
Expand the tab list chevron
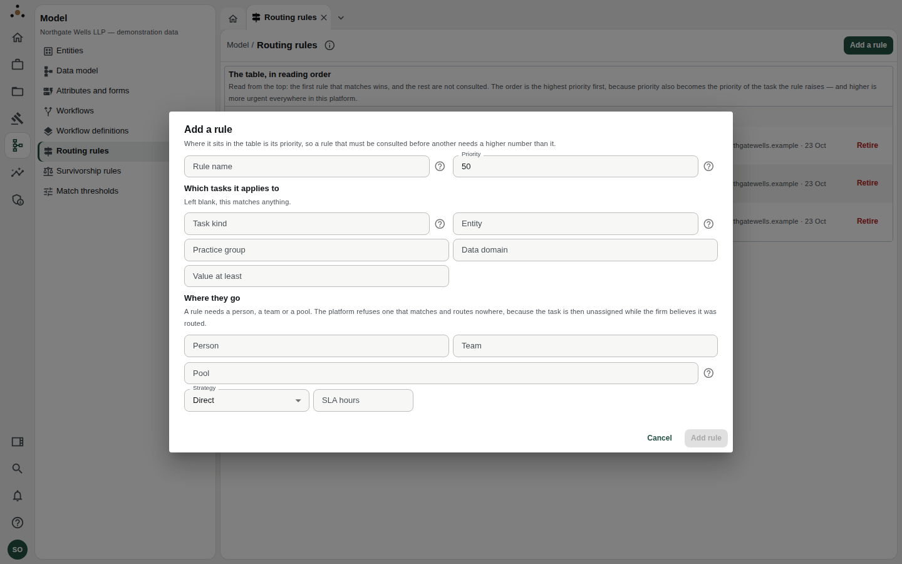(341, 18)
